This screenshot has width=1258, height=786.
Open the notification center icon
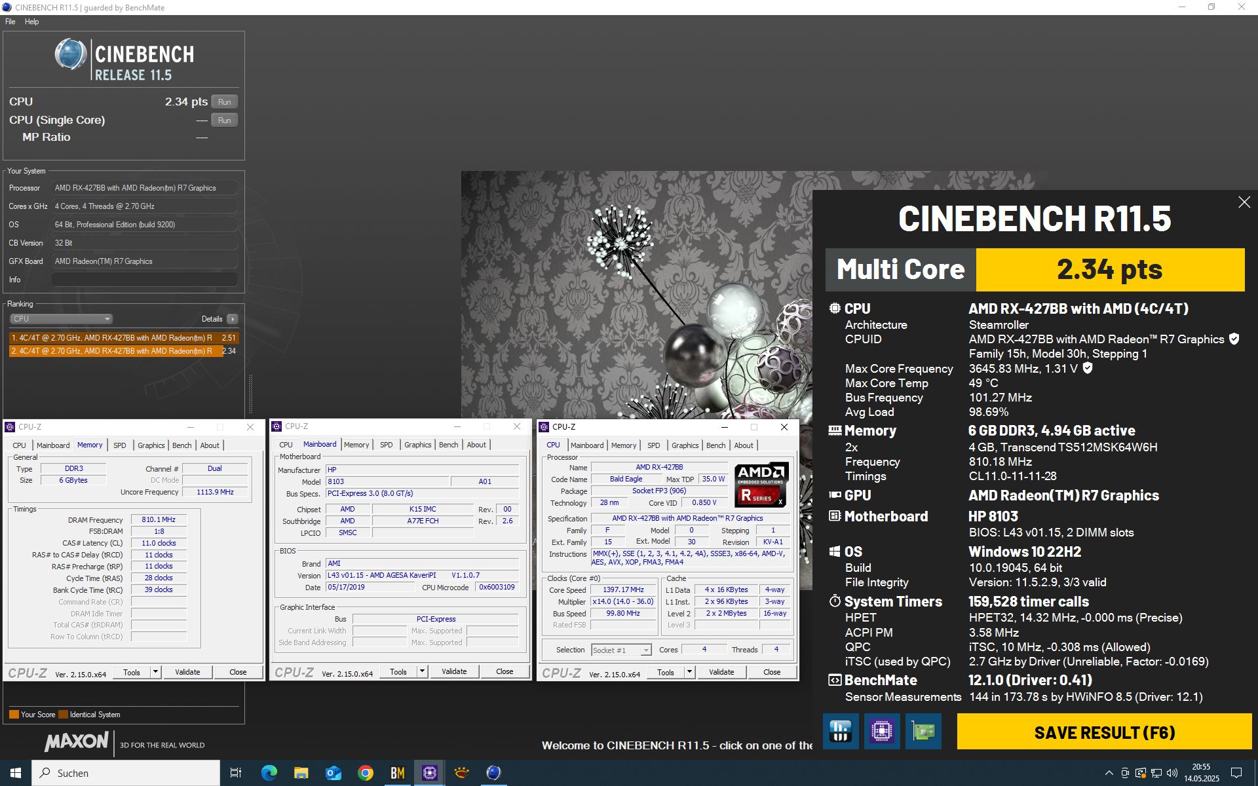pos(1236,773)
